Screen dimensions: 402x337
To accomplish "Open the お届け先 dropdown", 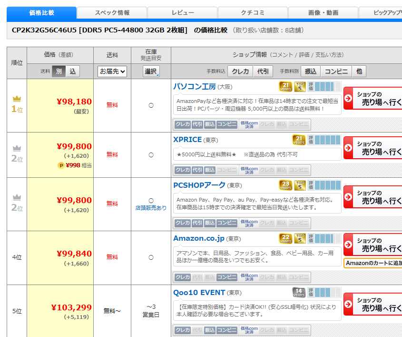I will coord(112,71).
